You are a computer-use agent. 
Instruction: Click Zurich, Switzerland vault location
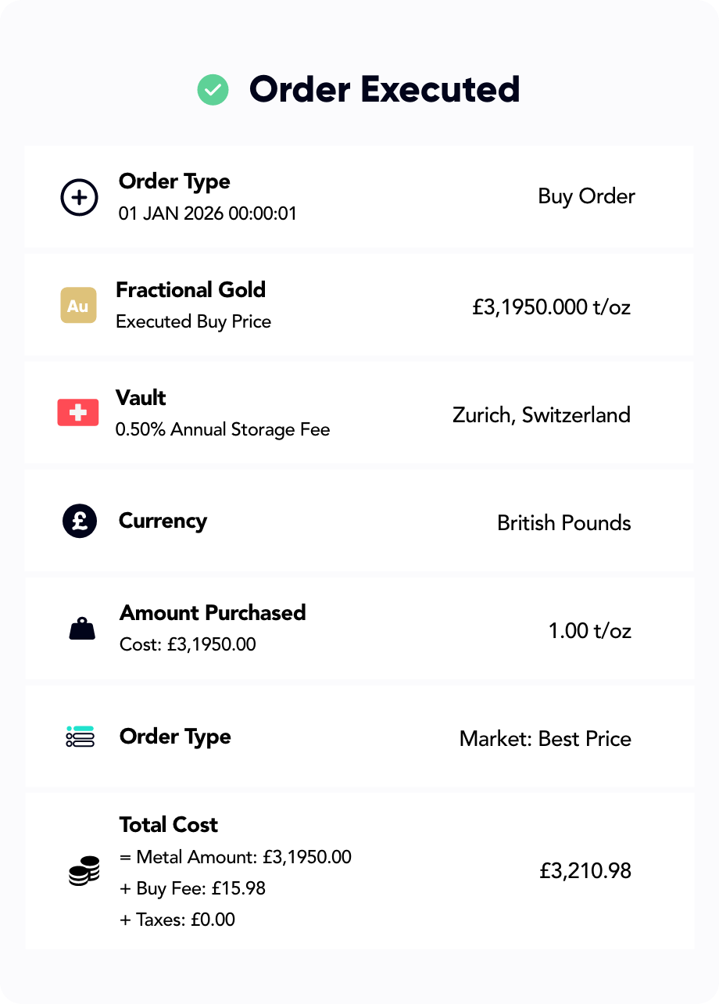[x=541, y=414]
